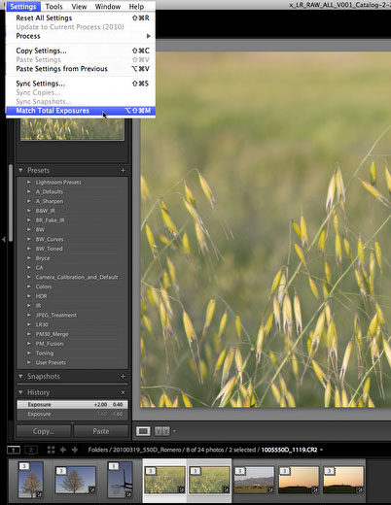Expand Colors preset folder
Image resolution: width=391 pixels, height=505 pixels.
29,286
